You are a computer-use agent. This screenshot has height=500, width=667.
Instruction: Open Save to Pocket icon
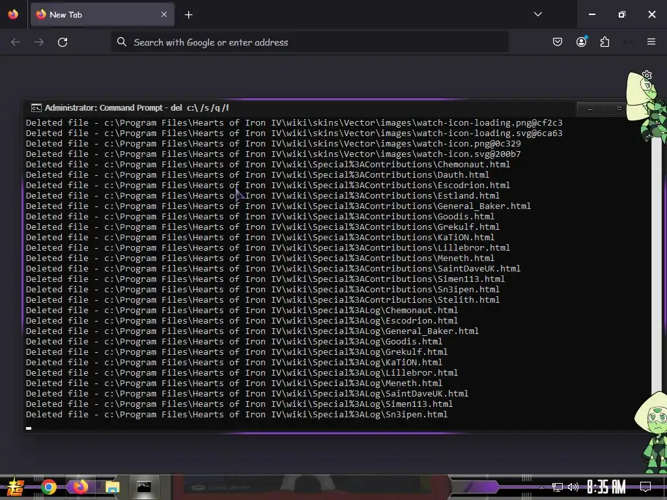tap(558, 42)
